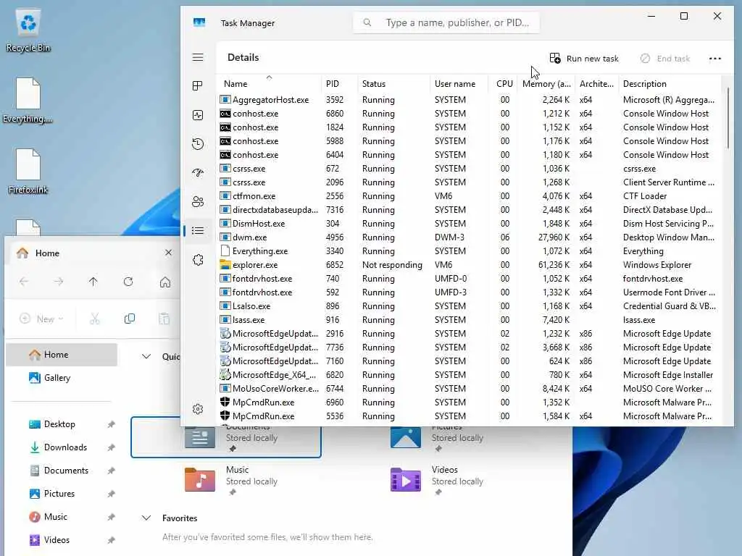
Task: Select DismHost.exe process row
Action: click(x=470, y=223)
